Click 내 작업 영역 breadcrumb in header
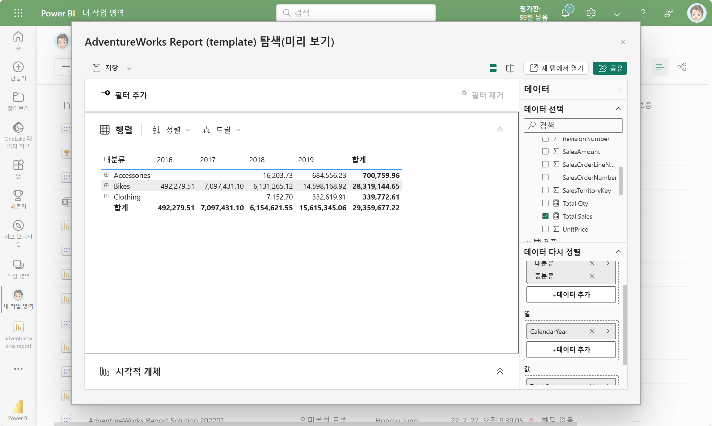 click(103, 13)
